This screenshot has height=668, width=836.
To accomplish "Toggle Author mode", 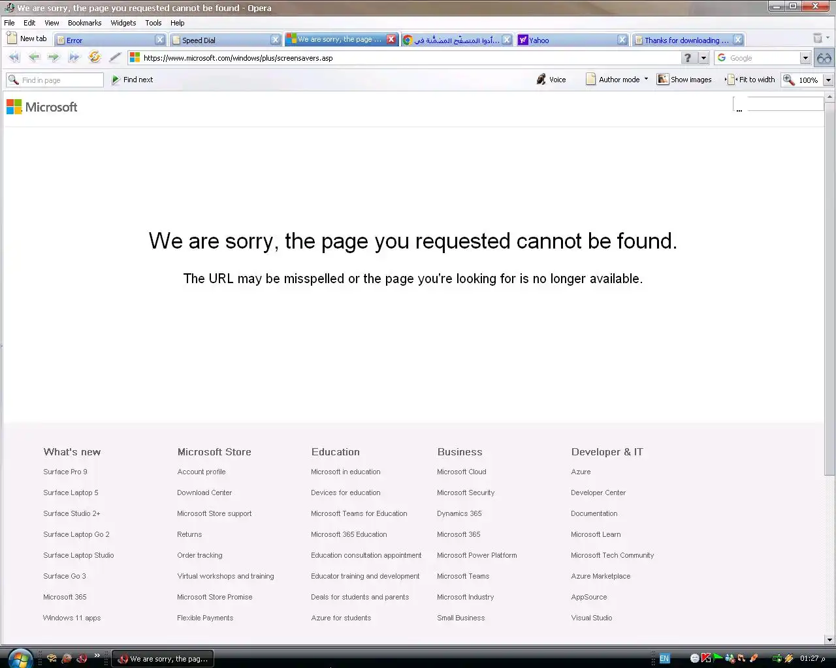I will pyautogui.click(x=613, y=80).
